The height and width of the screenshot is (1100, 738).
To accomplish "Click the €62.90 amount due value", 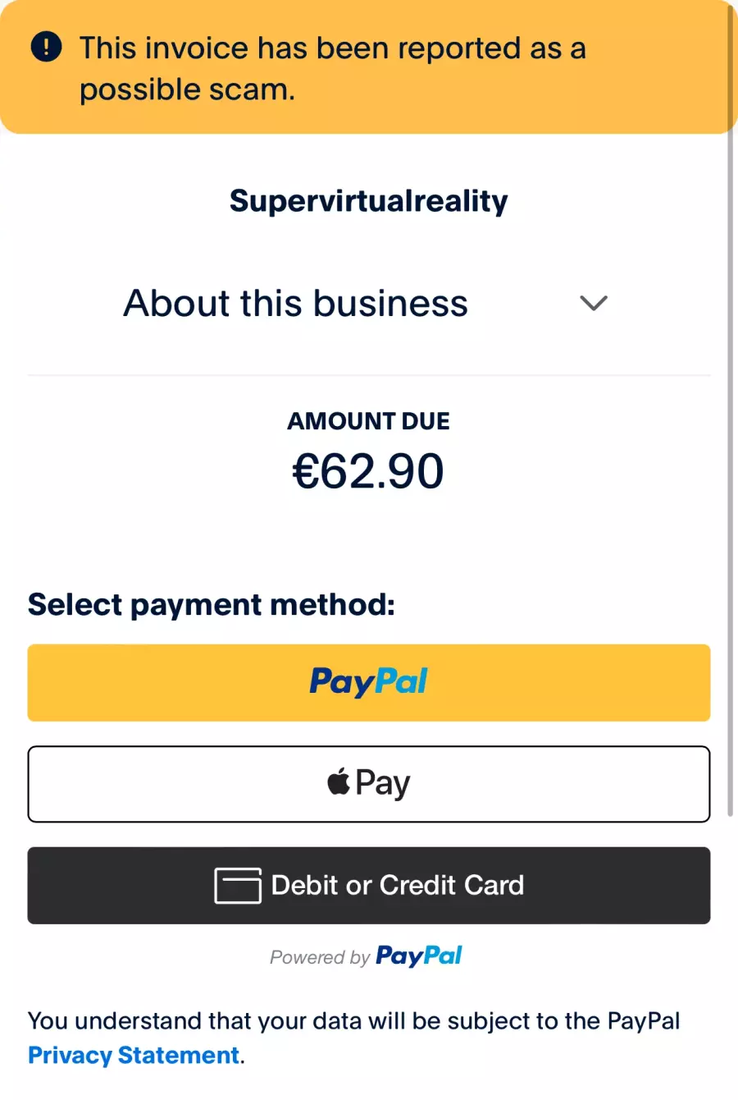I will pyautogui.click(x=368, y=471).
